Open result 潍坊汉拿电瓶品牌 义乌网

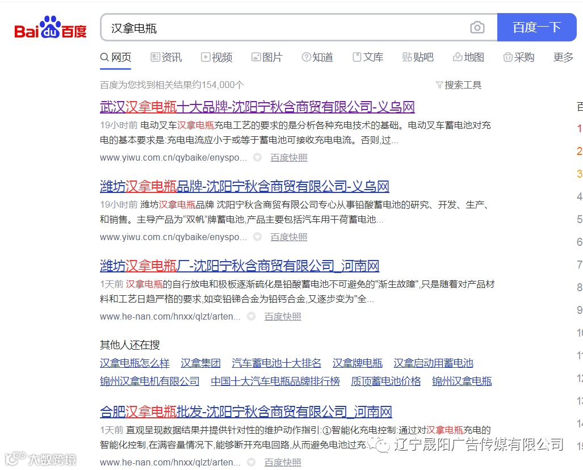[x=245, y=186]
